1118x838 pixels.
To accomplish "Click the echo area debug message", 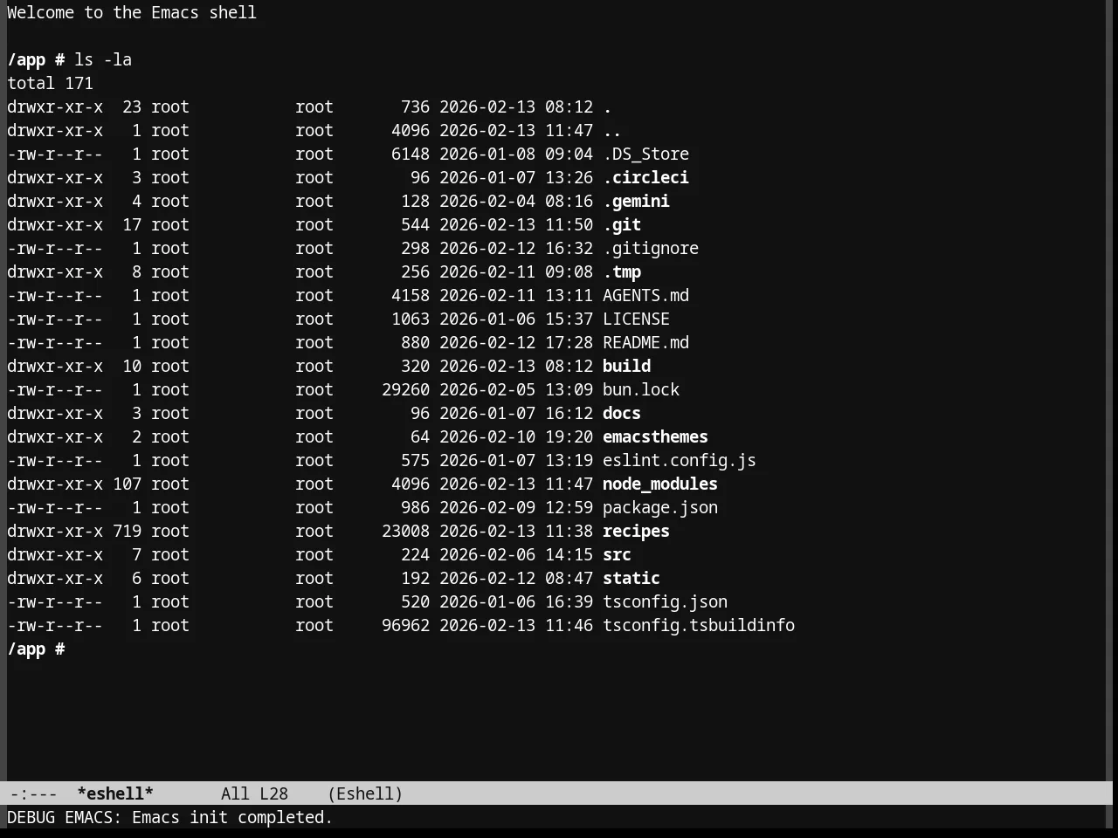I will (x=170, y=817).
